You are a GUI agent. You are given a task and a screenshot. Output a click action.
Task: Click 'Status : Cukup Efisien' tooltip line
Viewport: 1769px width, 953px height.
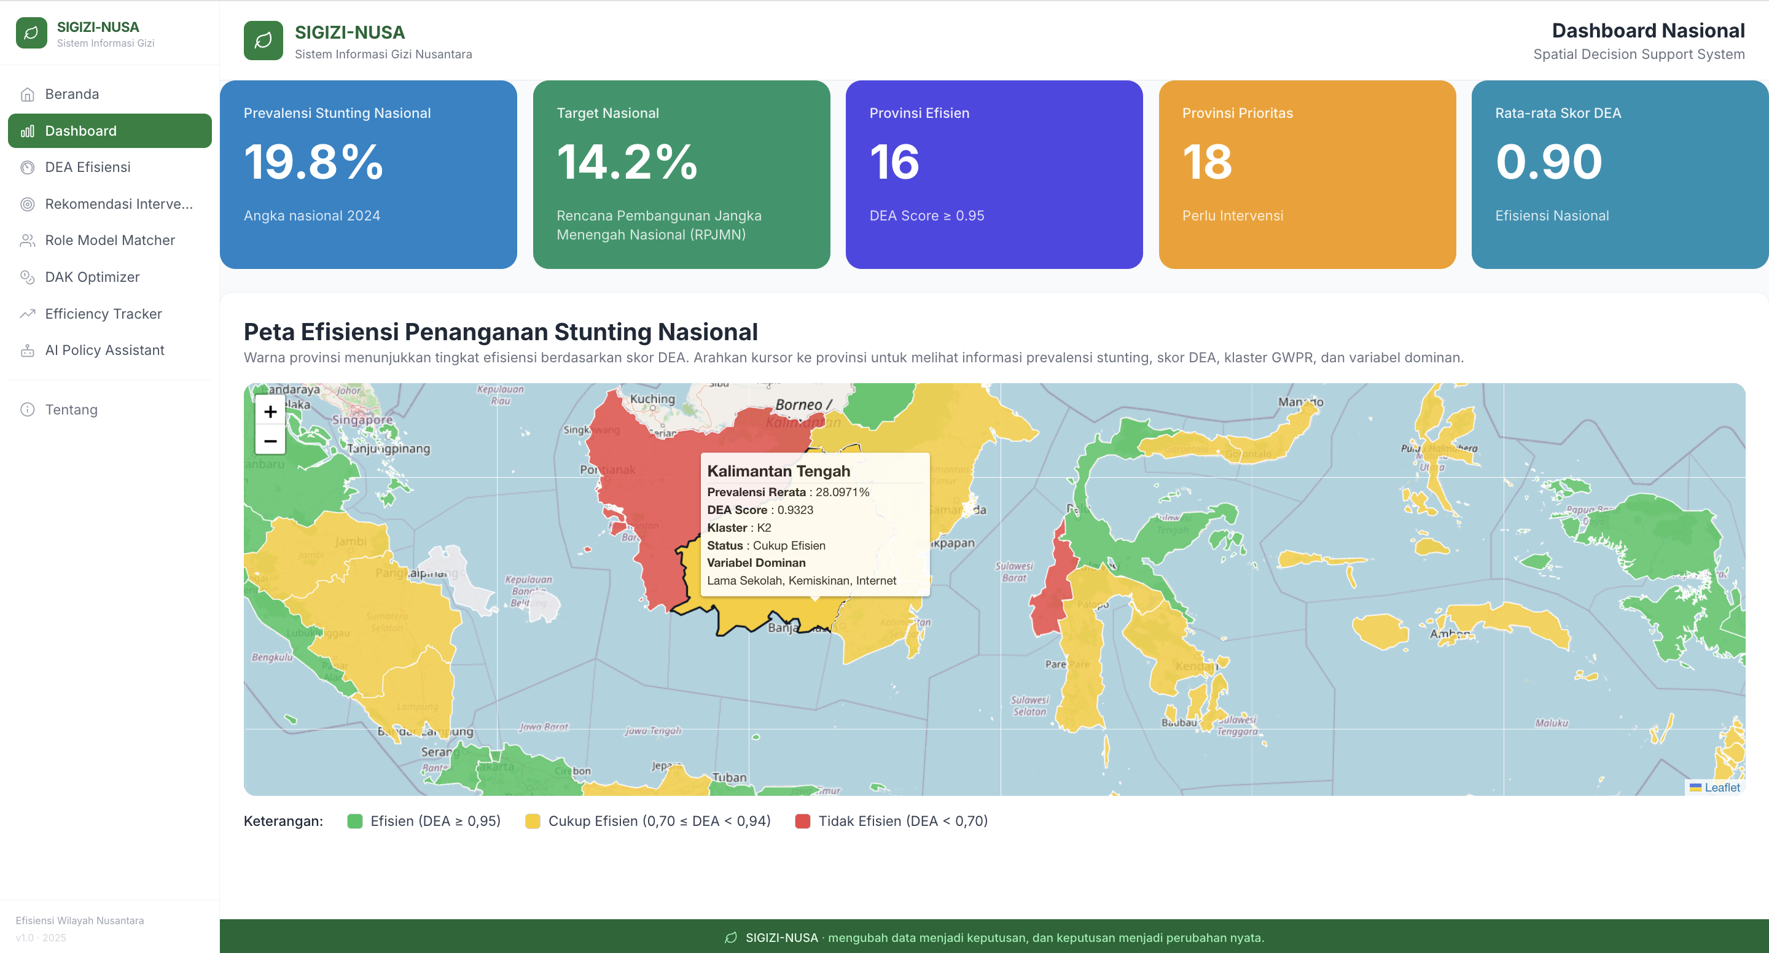pyautogui.click(x=767, y=546)
